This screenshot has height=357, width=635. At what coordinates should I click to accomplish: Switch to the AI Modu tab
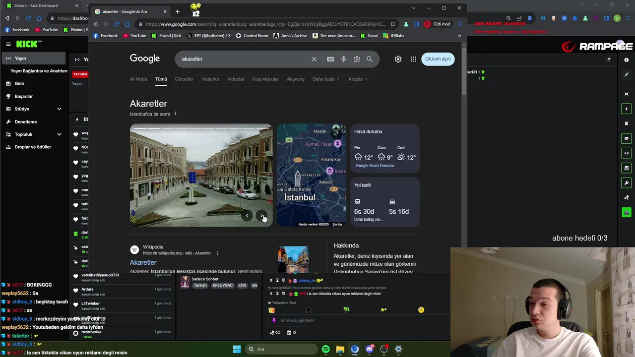click(x=138, y=79)
